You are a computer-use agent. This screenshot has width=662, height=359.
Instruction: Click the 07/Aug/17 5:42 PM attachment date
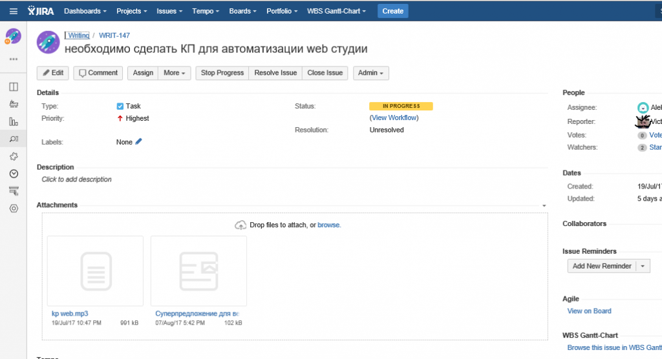(180, 323)
